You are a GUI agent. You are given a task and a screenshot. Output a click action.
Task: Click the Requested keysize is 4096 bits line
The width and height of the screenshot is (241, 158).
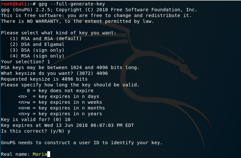44,79
